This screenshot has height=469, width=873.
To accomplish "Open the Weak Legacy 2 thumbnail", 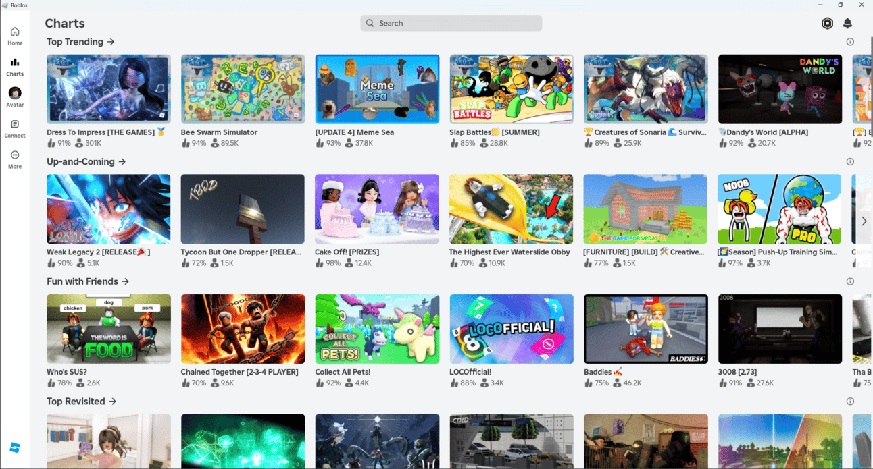I will click(108, 209).
